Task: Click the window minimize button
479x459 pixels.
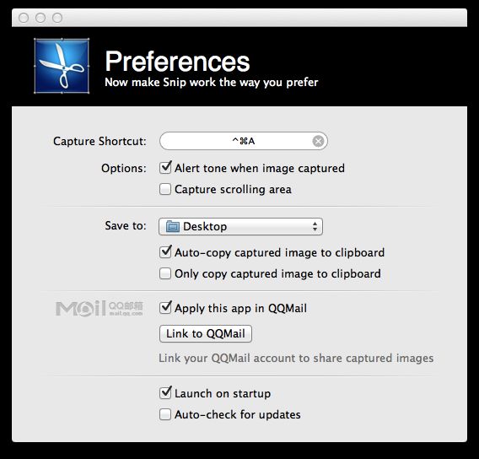Action: pyautogui.click(x=40, y=18)
